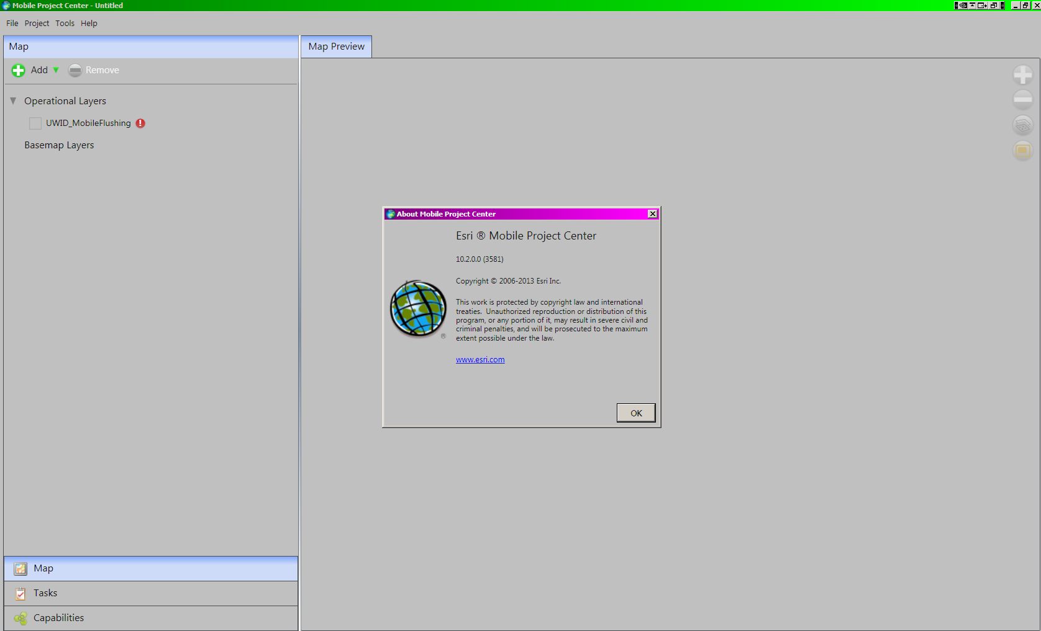
Task: Click the Esri globe logo in About dialog
Action: (418, 308)
